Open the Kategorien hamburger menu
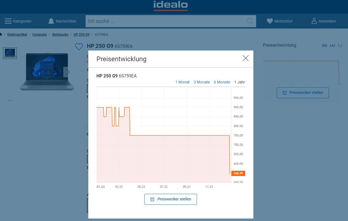The height and width of the screenshot is (221, 348). [x=8, y=21]
